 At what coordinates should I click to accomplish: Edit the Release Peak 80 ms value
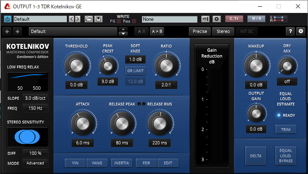[122, 143]
